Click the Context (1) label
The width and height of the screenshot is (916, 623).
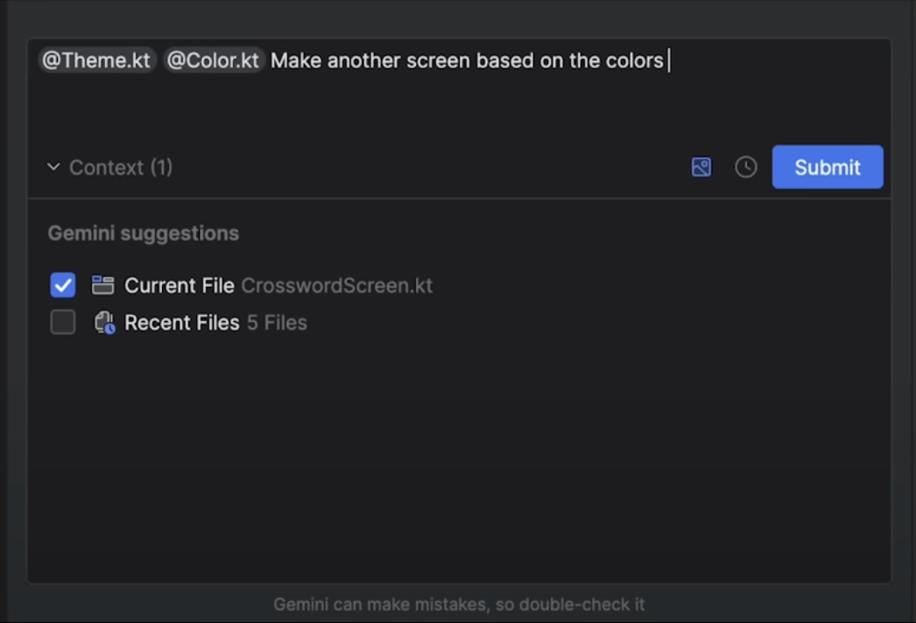[121, 168]
